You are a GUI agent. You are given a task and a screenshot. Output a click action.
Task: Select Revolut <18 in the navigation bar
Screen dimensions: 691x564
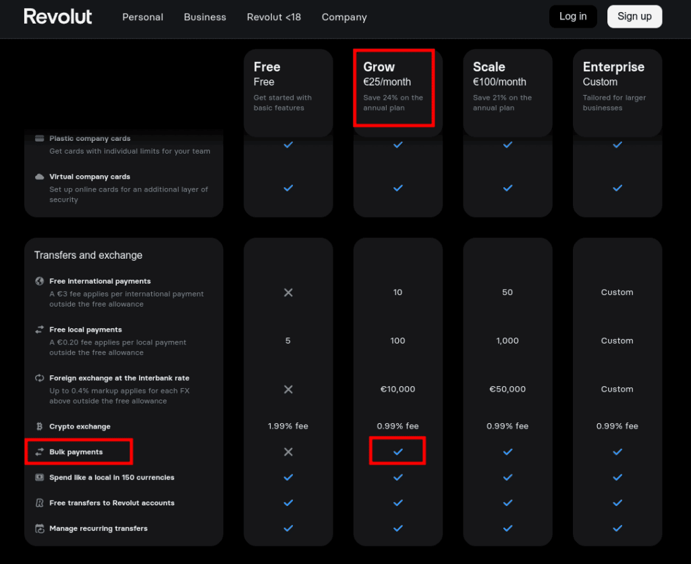[x=273, y=17]
